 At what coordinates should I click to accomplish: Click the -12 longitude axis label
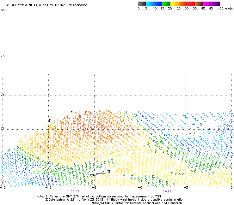(x=48, y=187)
